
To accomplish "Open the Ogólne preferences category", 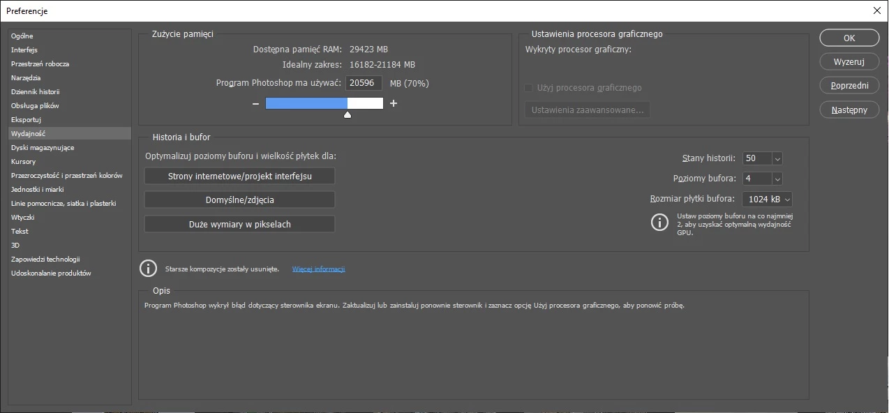I will 69,36.
